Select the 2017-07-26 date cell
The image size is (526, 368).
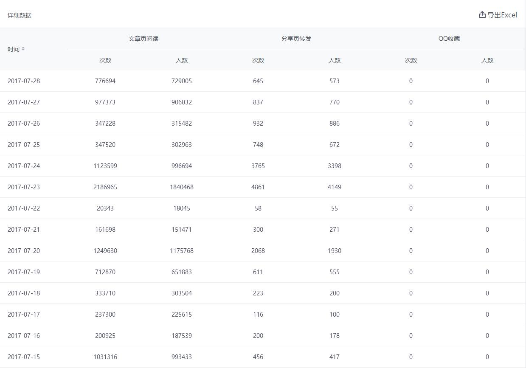tap(24, 124)
